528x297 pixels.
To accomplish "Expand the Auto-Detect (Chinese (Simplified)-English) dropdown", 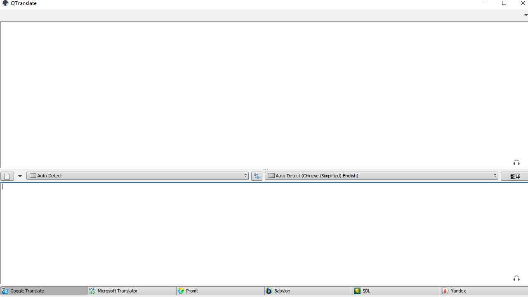I will (x=381, y=176).
